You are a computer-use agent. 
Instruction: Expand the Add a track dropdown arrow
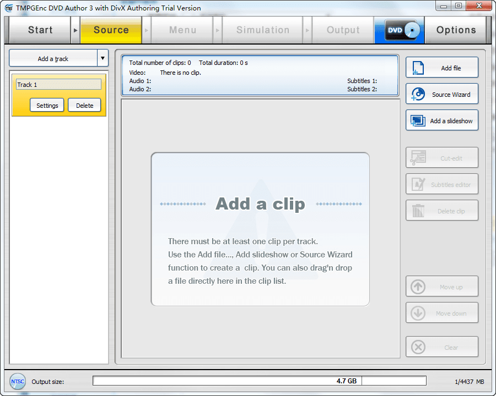[103, 58]
